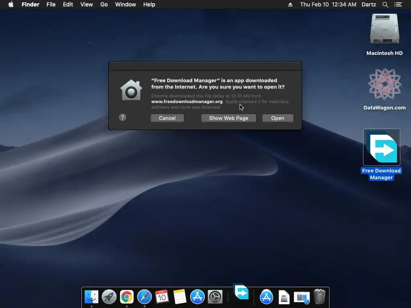This screenshot has width=411, height=308.
Task: Click the Gatekeeper house icon in dialog
Action: (131, 90)
